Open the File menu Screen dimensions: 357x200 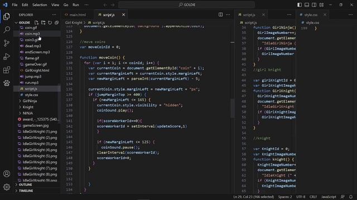click(15, 5)
